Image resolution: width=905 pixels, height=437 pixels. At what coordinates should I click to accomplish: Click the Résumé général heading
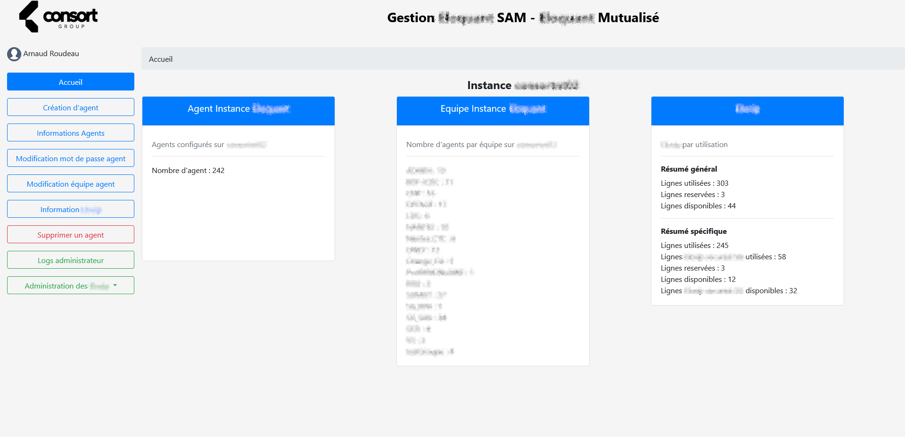pyautogui.click(x=689, y=169)
